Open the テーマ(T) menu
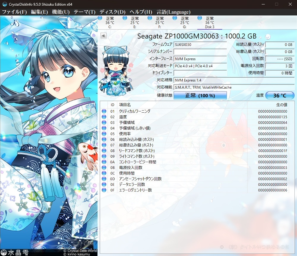Viewport: 297px width, 256px height. 84,12
